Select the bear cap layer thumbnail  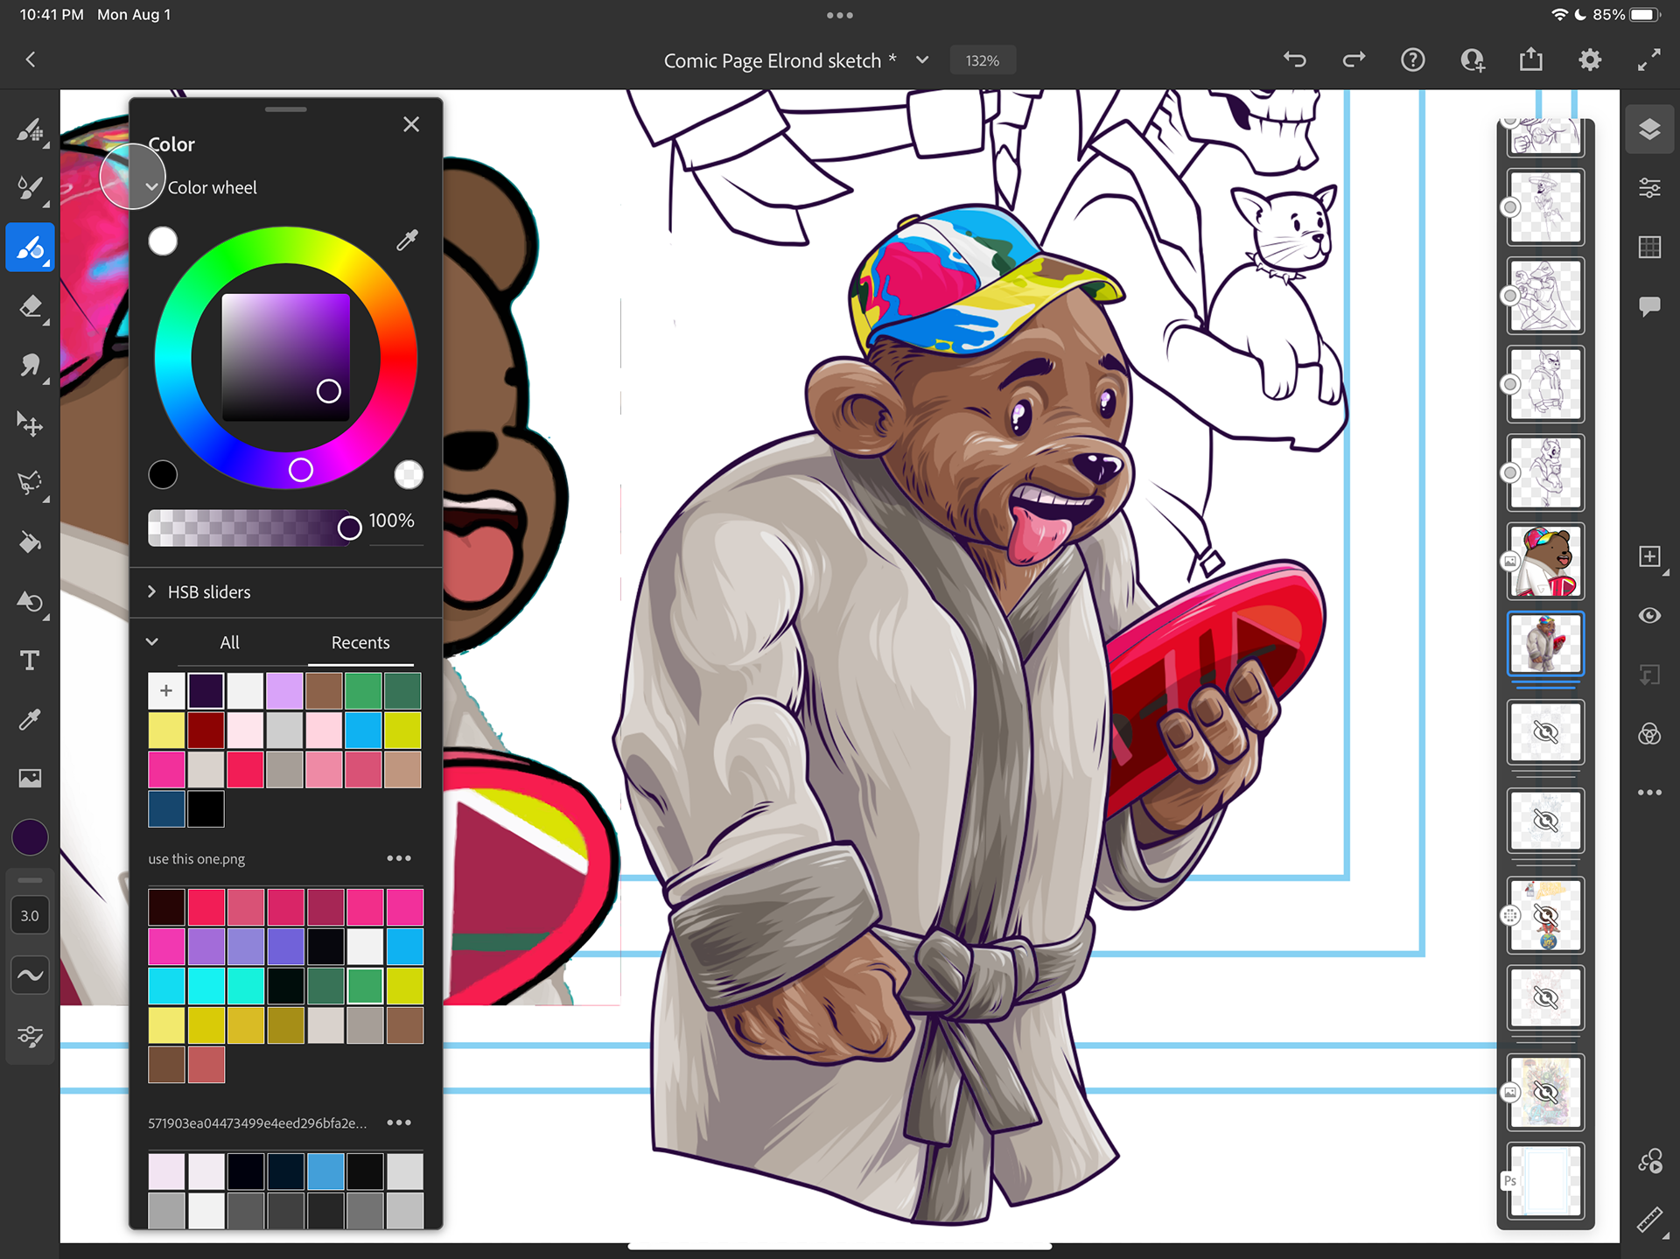click(1545, 561)
